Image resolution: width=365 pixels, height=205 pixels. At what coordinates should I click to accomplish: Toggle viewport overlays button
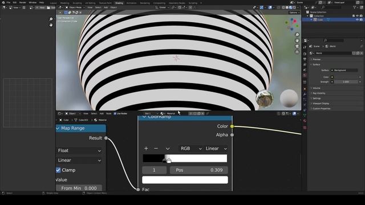pos(270,7)
